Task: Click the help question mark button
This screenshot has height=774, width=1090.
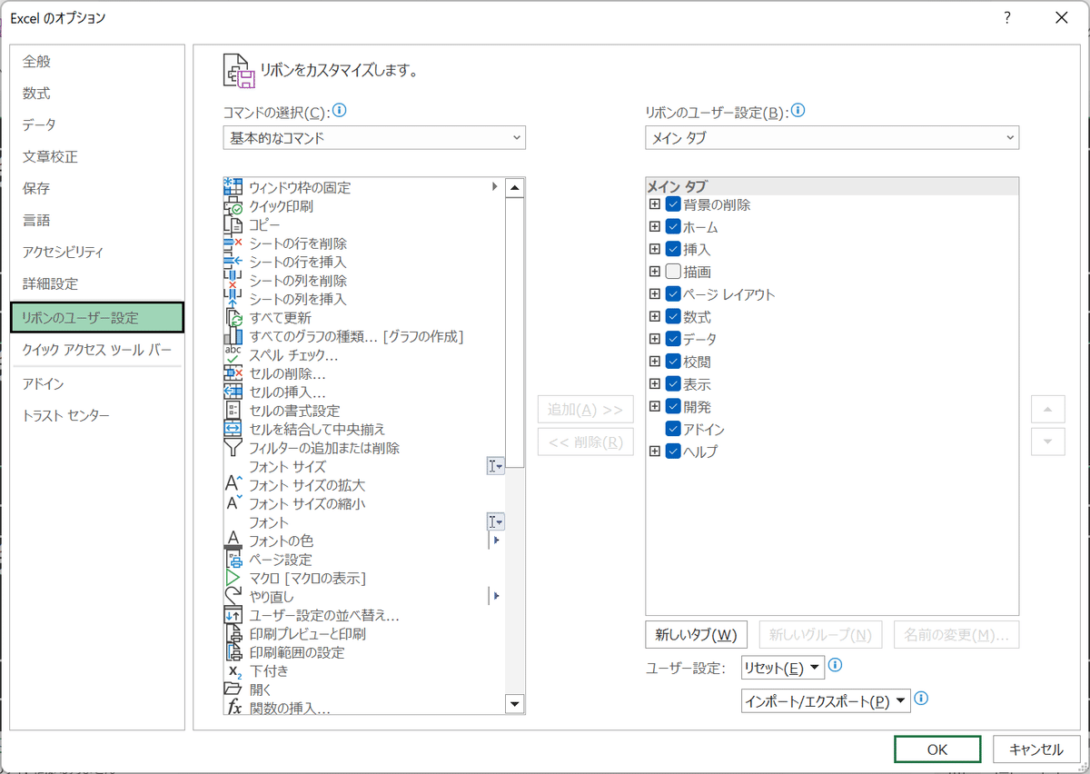Action: 1007,17
